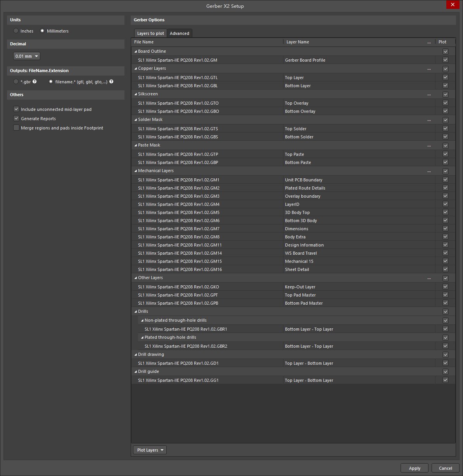This screenshot has height=476, width=463.
Task: Click the ellipsis in the column header
Action: tap(429, 42)
